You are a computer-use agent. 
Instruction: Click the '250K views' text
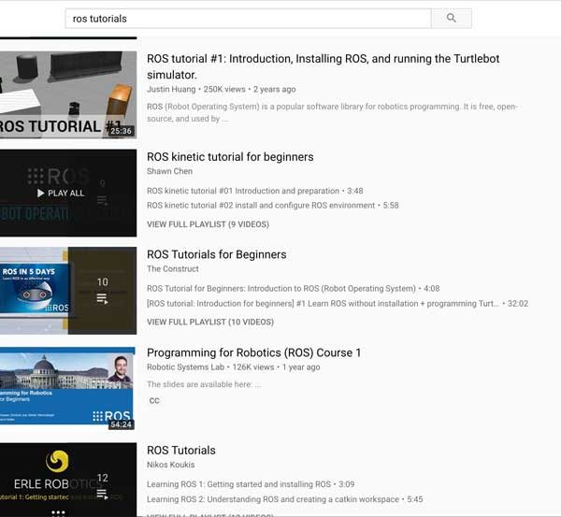click(x=224, y=89)
